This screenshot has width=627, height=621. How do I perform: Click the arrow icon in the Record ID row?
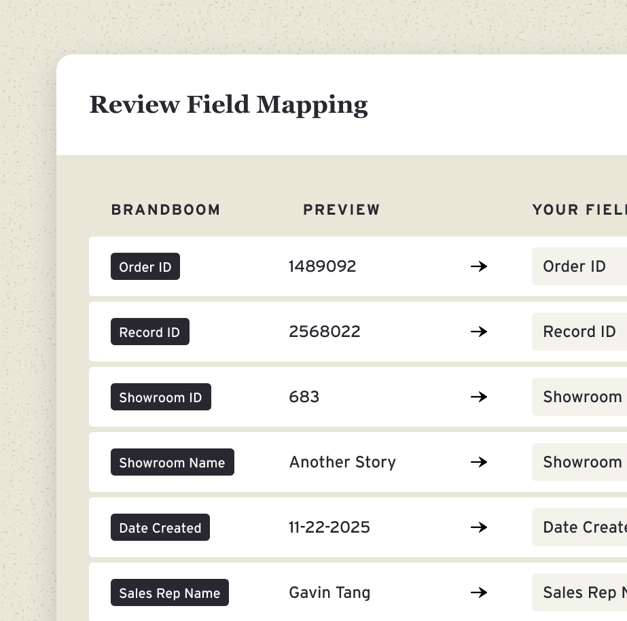(x=479, y=332)
